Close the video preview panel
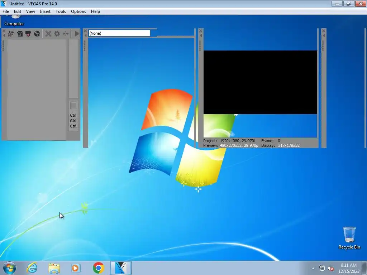 click(x=200, y=31)
